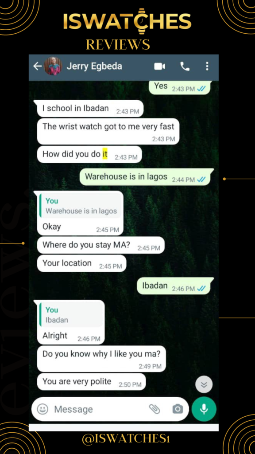Select 'Do you know why I like you ma?' message
Screen dimensions: 255x454
[x=101, y=359]
